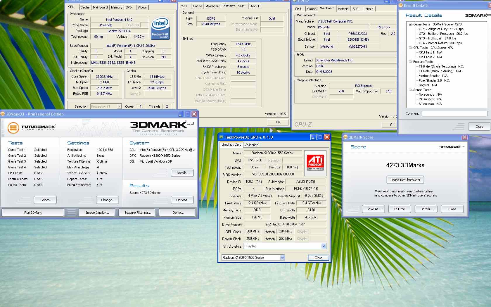Screen dimensions: 491x307
Task: Select GT4 - Mother Nature result row
Action: pos(440,43)
